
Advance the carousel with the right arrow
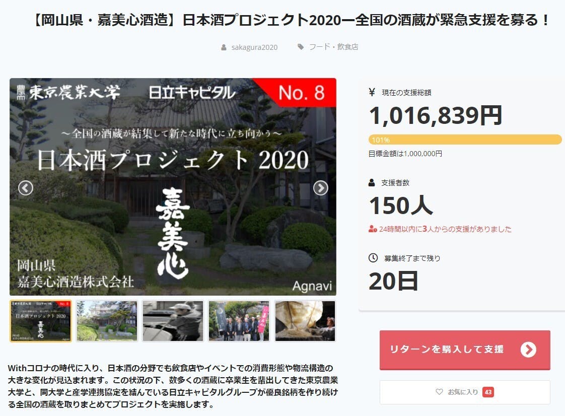click(x=320, y=188)
